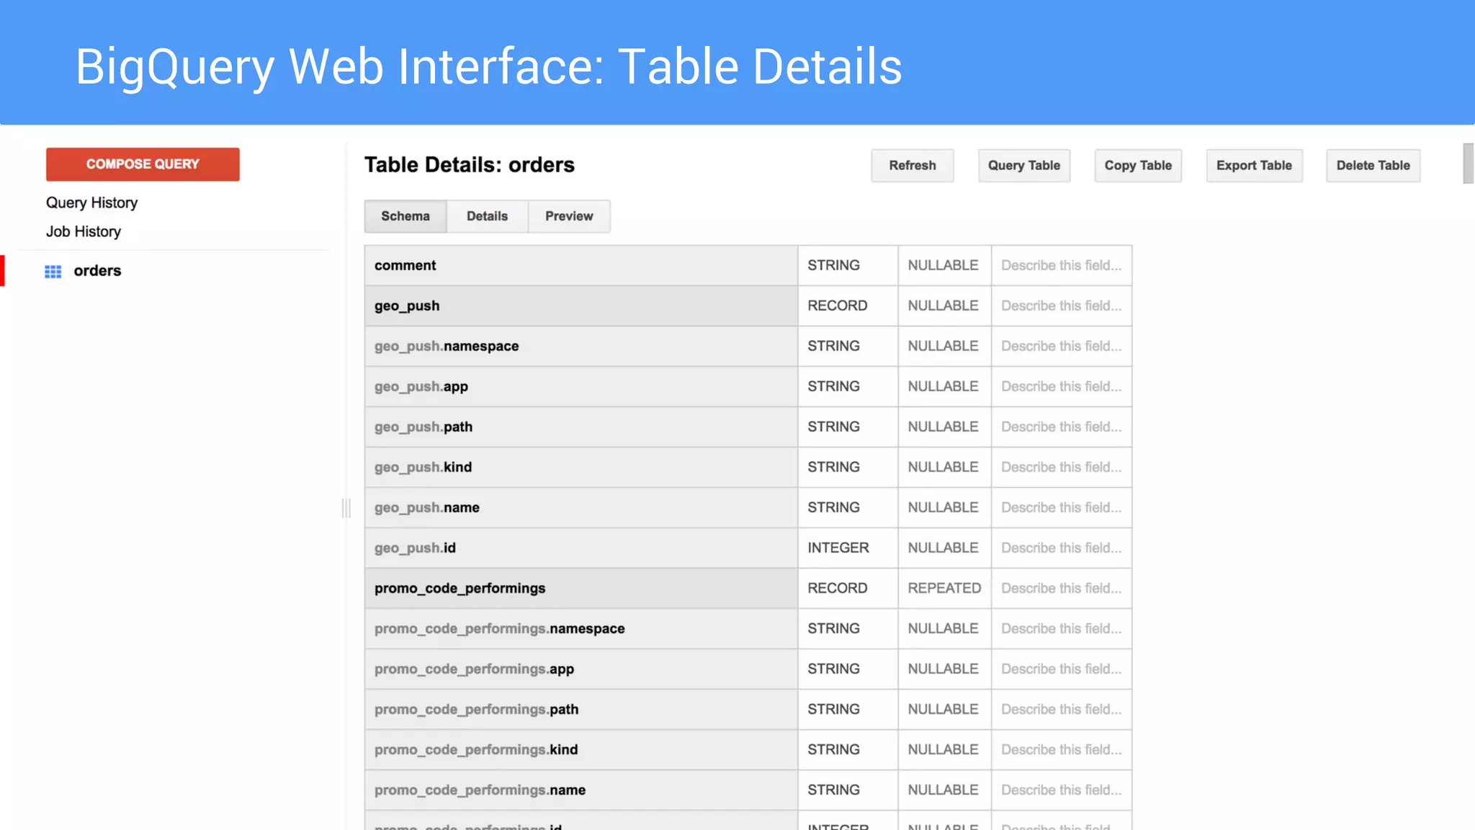Click the promo_code_performings.name field name

point(480,790)
